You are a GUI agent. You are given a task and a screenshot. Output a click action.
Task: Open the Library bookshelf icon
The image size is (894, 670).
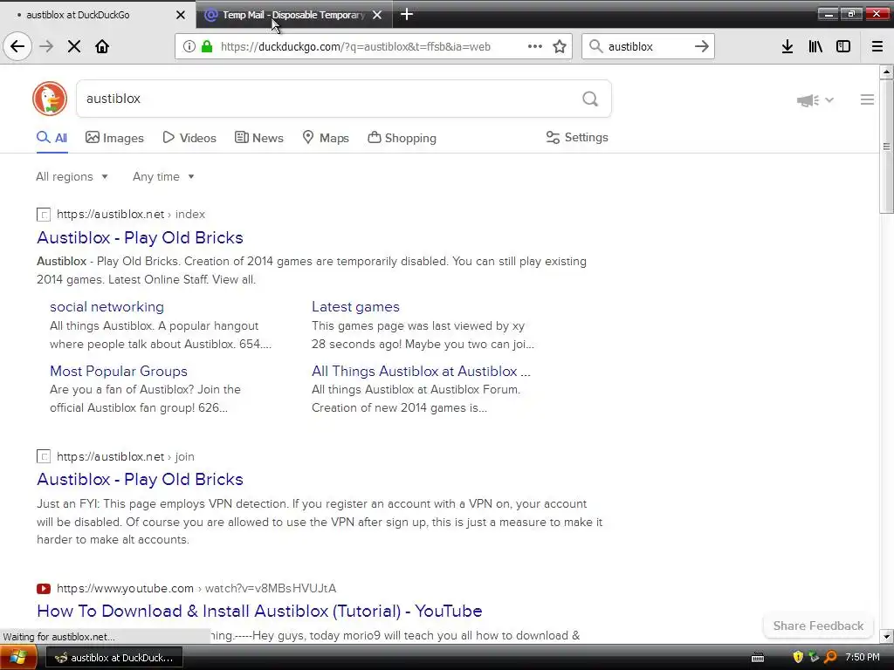point(815,46)
